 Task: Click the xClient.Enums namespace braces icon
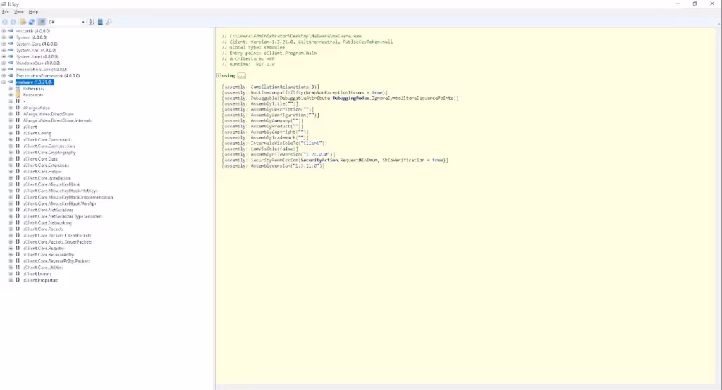tap(18, 274)
